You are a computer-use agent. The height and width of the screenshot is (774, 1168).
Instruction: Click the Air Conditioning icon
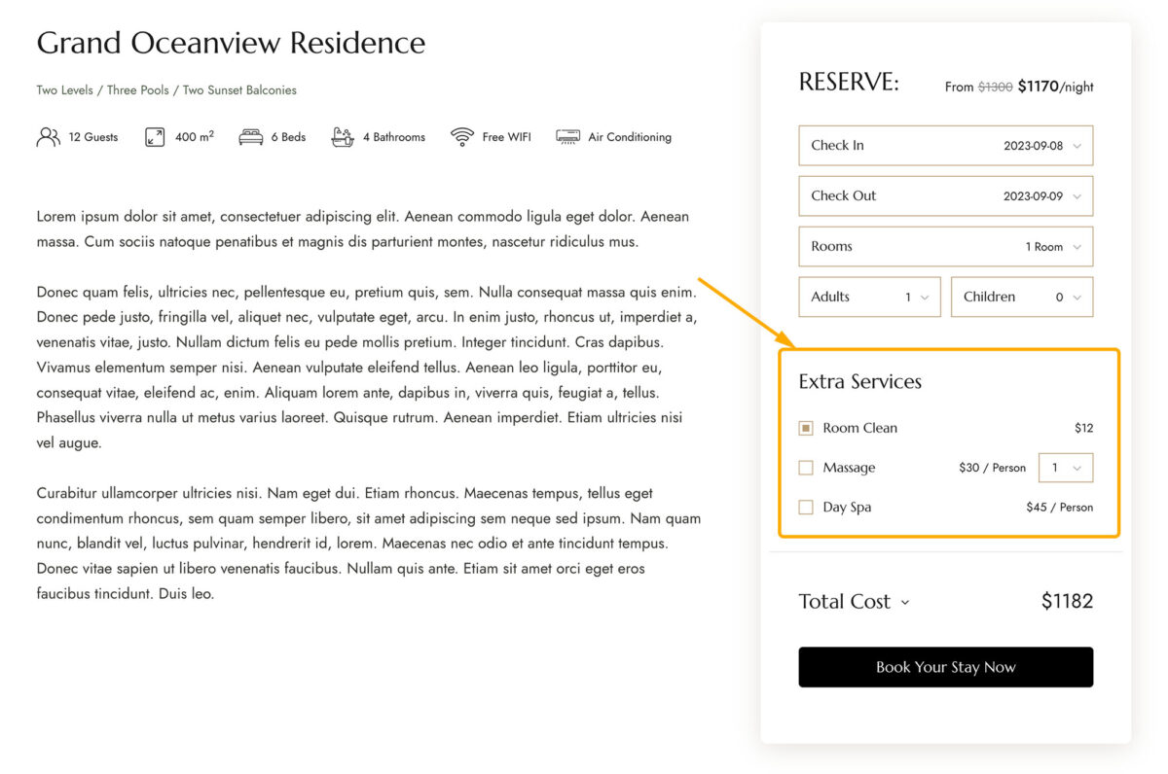click(566, 136)
